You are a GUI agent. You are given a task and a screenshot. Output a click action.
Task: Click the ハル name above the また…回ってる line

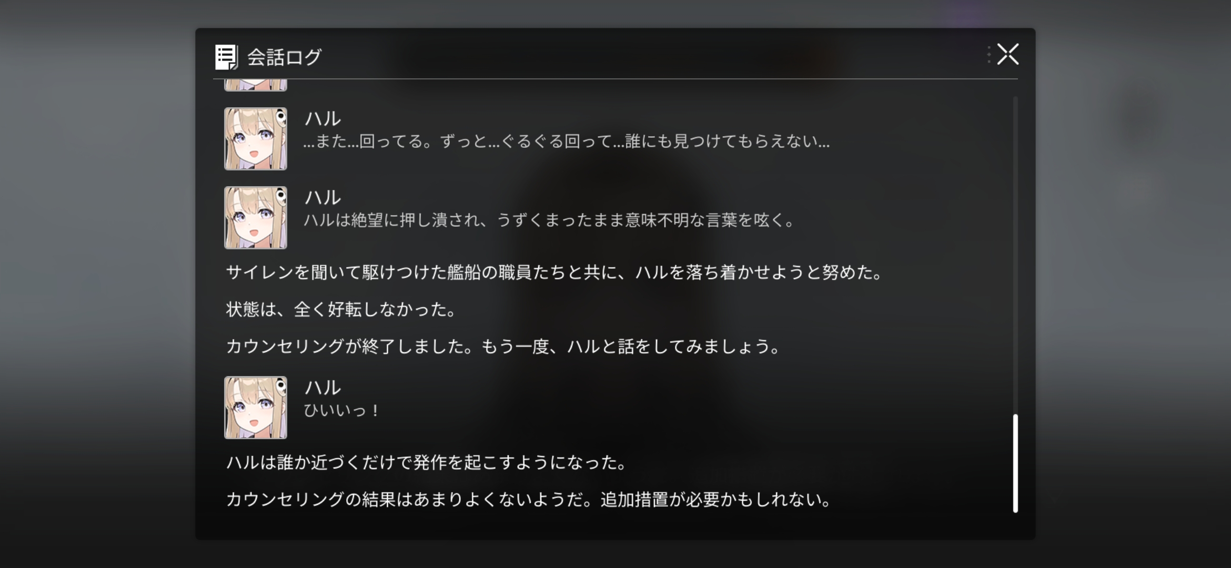point(322,119)
